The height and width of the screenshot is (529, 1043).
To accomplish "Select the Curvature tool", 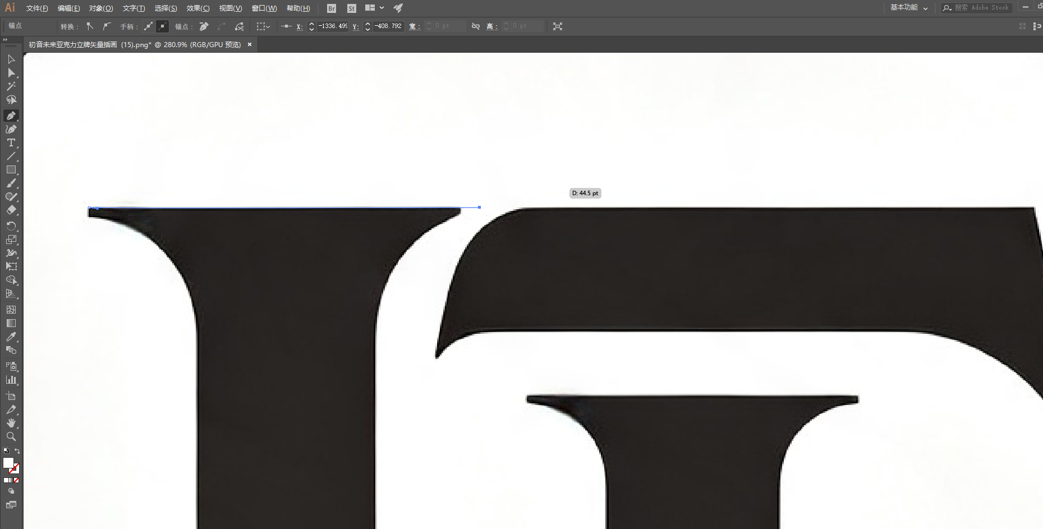I will click(11, 129).
